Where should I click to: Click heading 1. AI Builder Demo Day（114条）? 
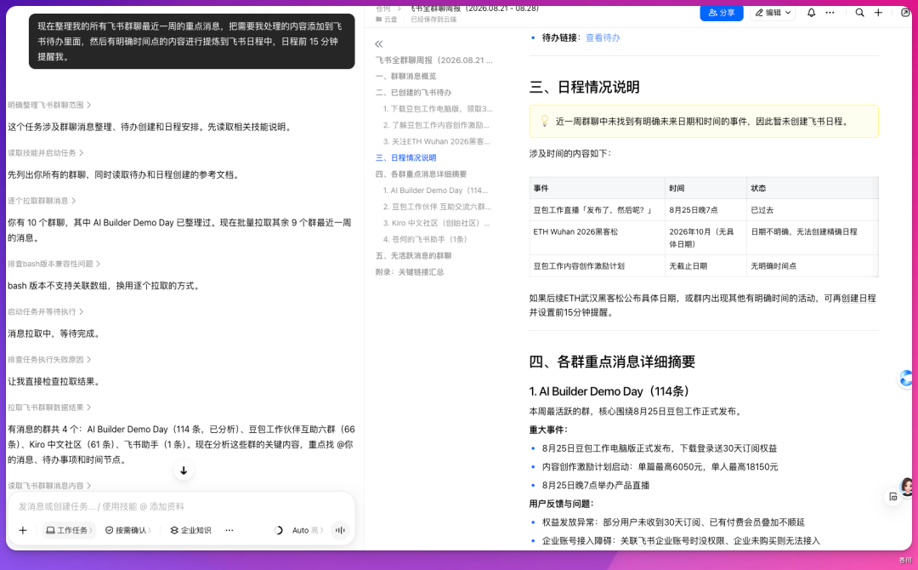click(612, 391)
